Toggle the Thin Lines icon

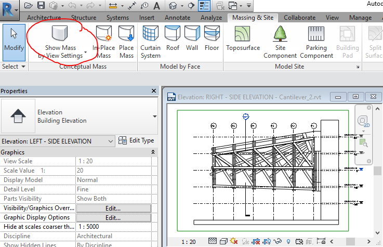(204, 6)
